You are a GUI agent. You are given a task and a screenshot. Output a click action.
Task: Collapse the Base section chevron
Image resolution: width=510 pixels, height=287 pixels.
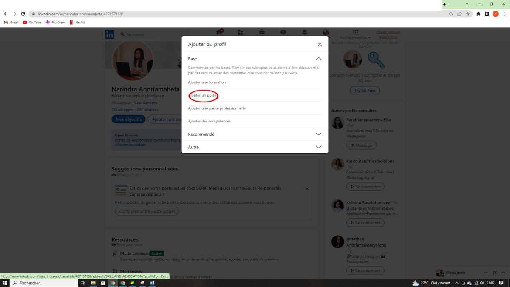coord(319,59)
